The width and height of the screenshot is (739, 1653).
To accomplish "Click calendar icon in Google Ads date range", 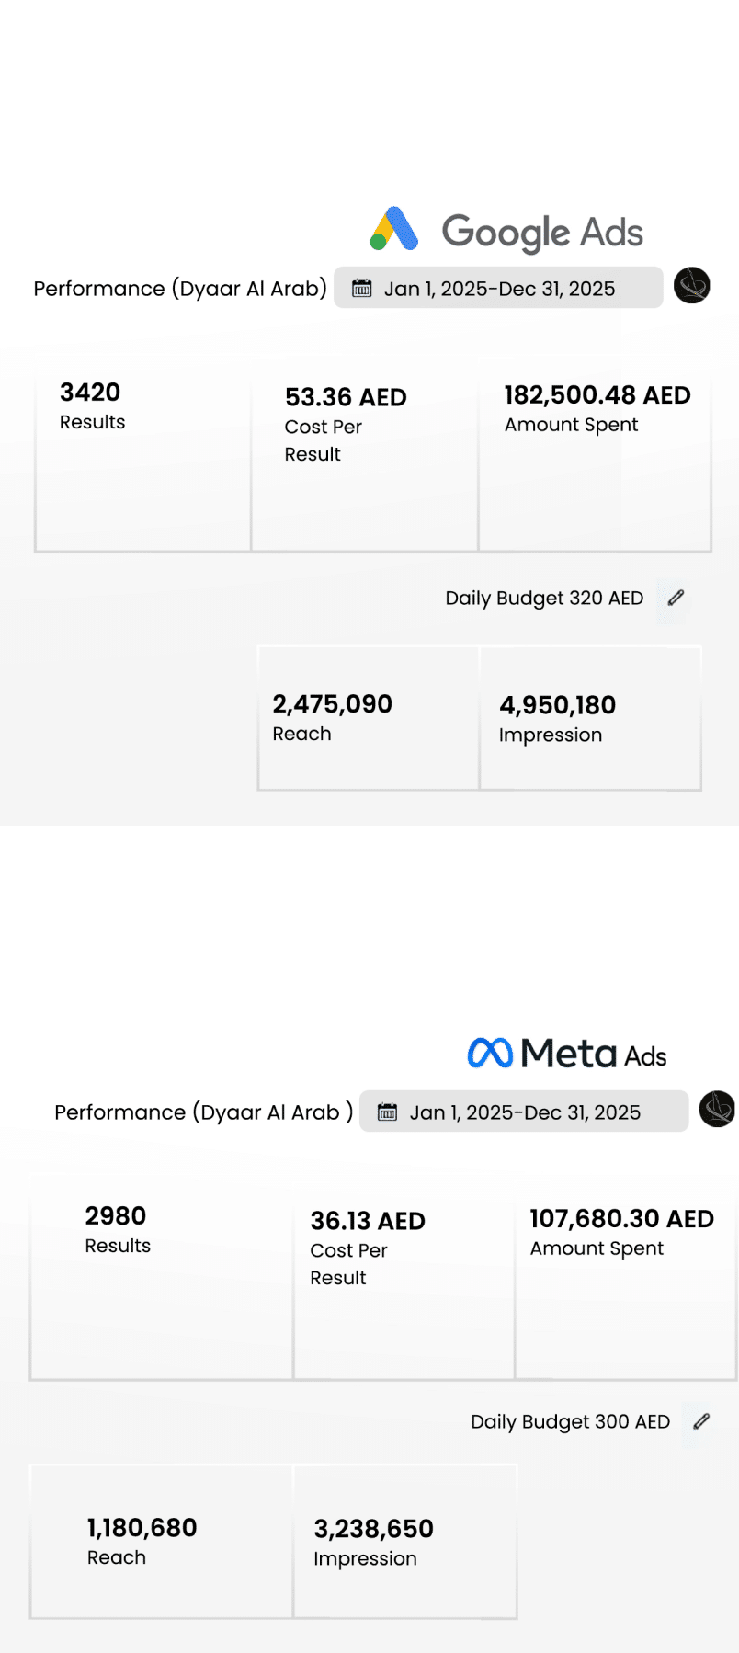I will (x=362, y=289).
